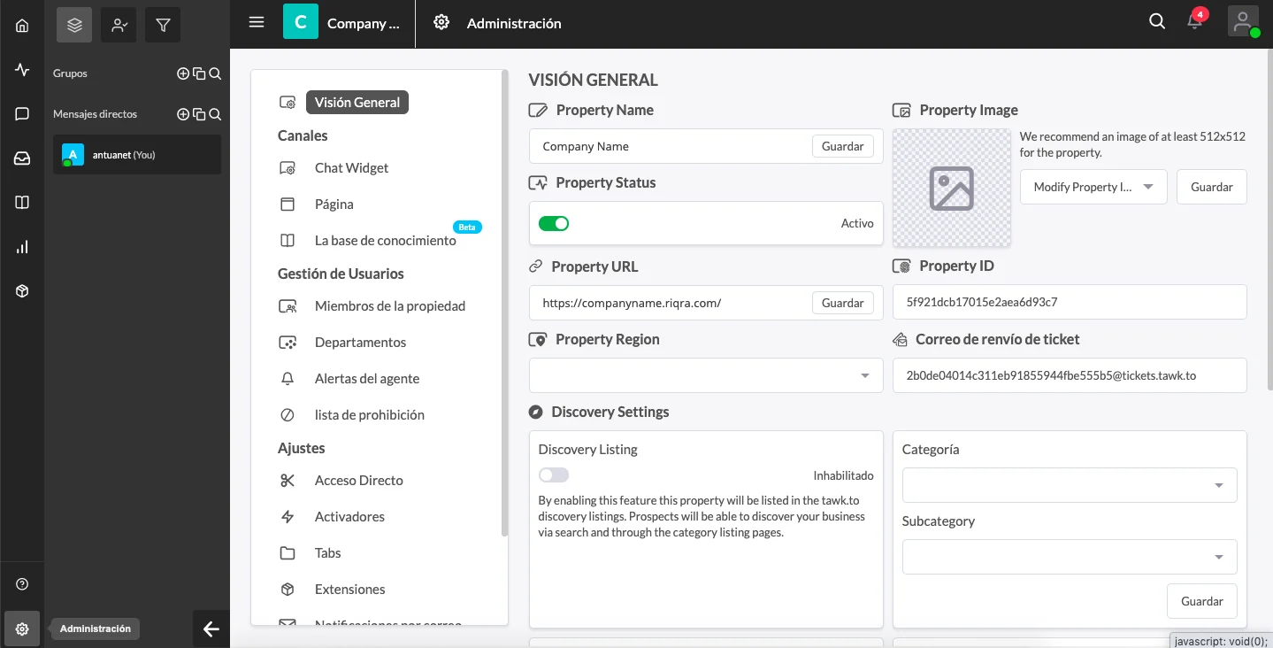Image resolution: width=1273 pixels, height=648 pixels.
Task: Open the home dashboard icon
Action: tap(22, 26)
